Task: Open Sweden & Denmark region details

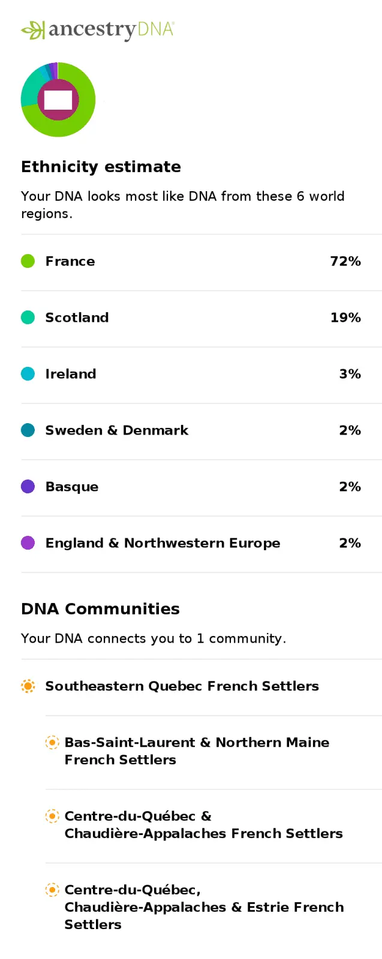Action: 117,430
